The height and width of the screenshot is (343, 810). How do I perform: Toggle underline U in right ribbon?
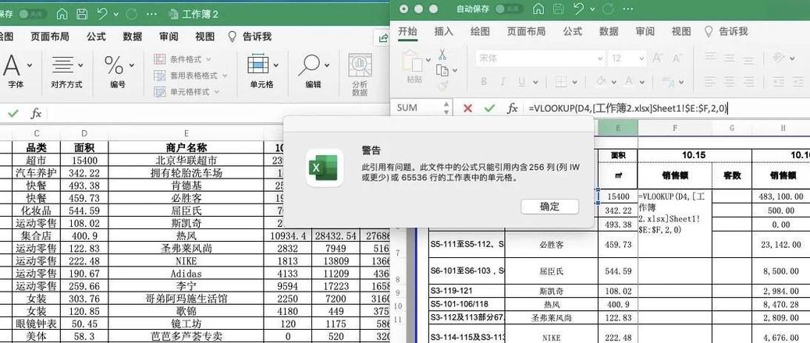[x=521, y=82]
